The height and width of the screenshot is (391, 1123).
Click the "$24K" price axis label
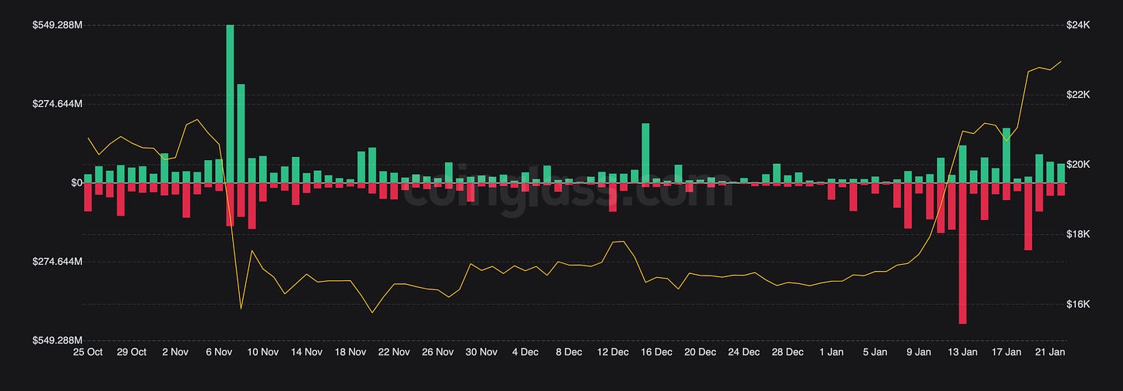point(1078,25)
